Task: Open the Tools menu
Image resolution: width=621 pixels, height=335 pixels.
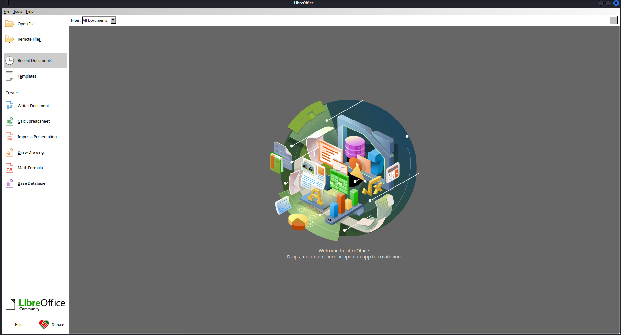Action: pos(17,11)
